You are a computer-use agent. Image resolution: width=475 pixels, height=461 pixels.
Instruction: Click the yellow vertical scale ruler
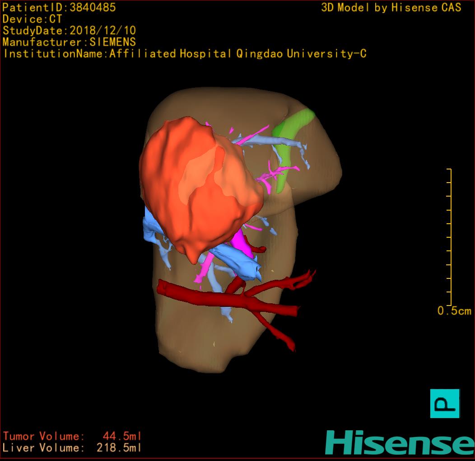[x=450, y=237]
